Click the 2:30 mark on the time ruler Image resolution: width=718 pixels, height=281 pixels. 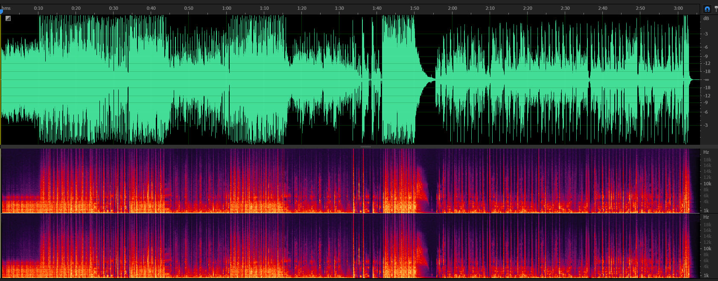point(565,8)
